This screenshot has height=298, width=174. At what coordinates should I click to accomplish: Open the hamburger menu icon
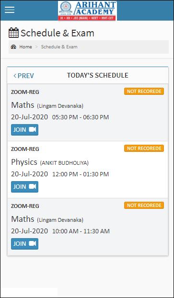[10, 10]
